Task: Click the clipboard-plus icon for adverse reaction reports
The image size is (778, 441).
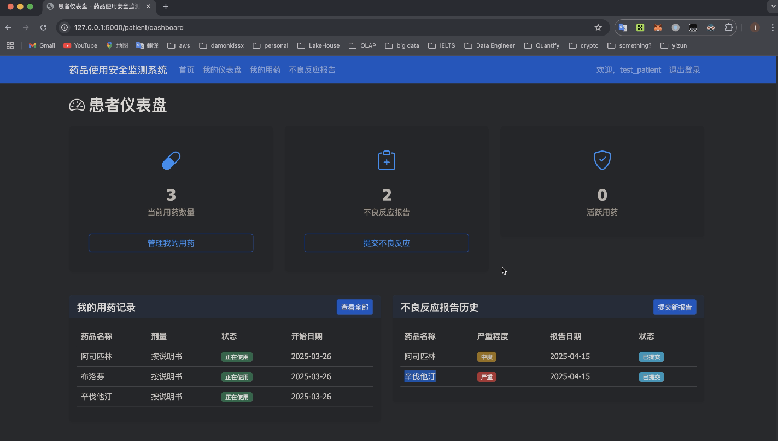Action: pos(387,160)
